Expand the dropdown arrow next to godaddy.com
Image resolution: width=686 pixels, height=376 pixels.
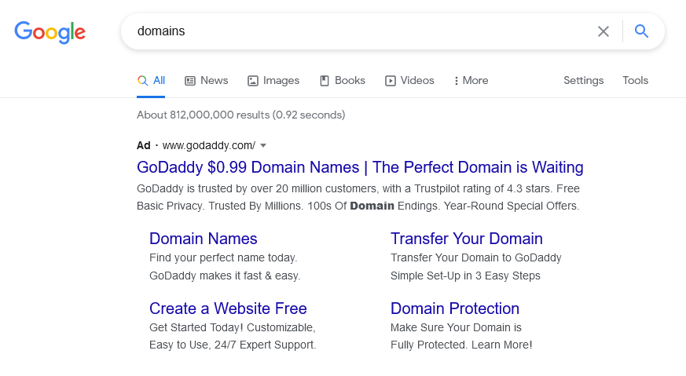coord(263,145)
